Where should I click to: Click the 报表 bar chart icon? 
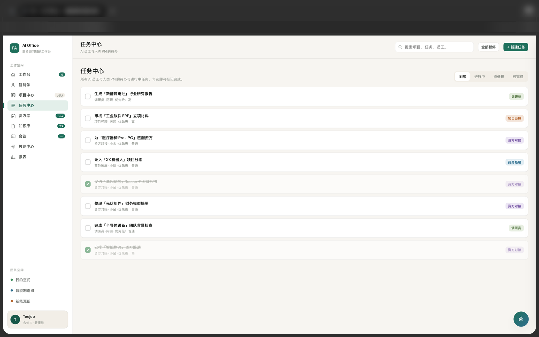pos(13,157)
